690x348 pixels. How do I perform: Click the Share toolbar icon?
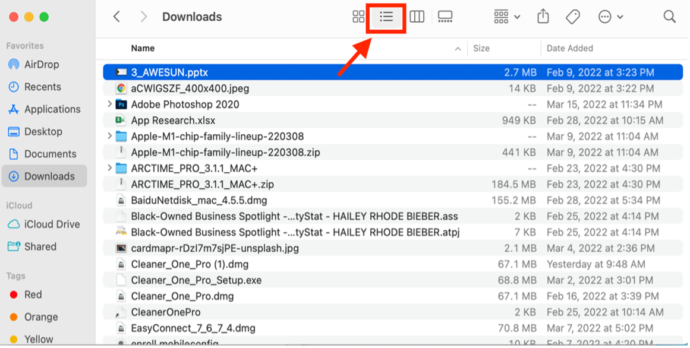coord(543,17)
